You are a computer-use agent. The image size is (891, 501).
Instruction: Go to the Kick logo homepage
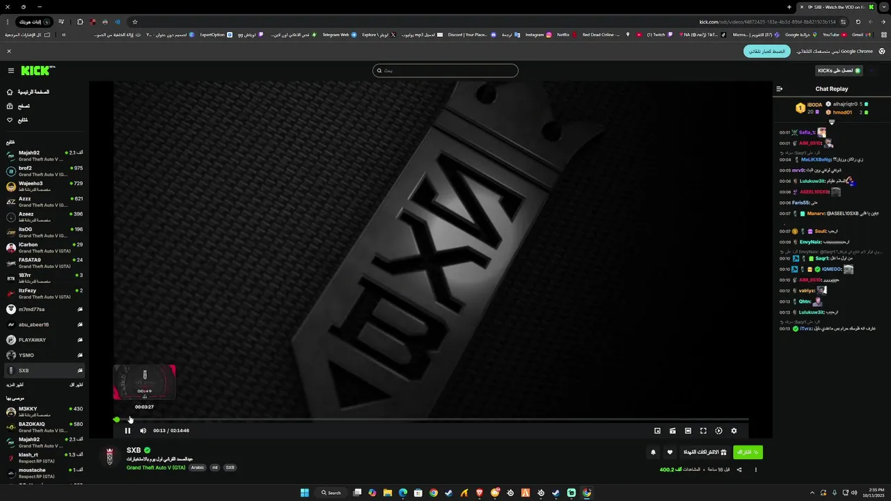[x=38, y=70]
